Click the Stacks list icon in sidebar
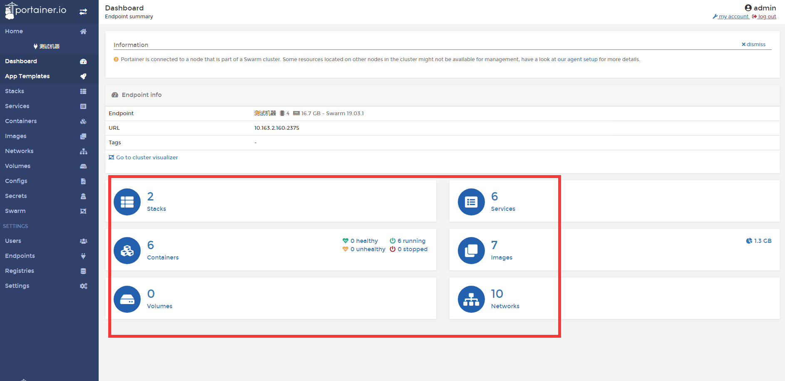 [x=83, y=92]
